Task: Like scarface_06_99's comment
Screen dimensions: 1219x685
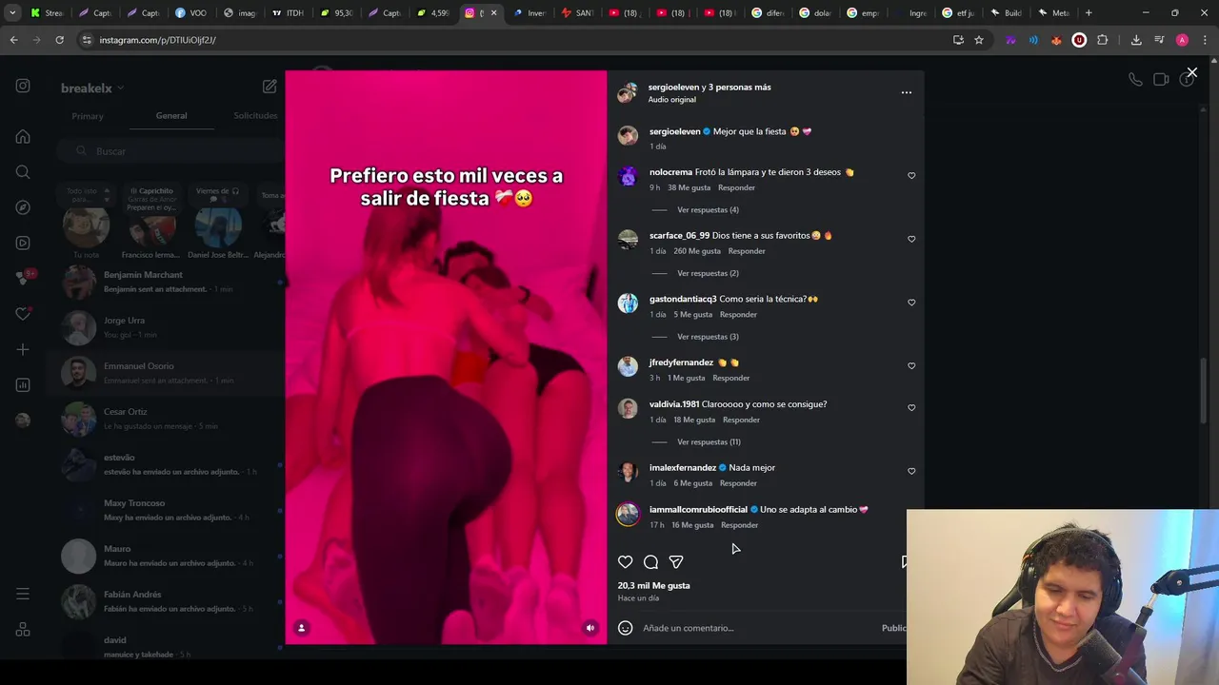Action: (911, 240)
